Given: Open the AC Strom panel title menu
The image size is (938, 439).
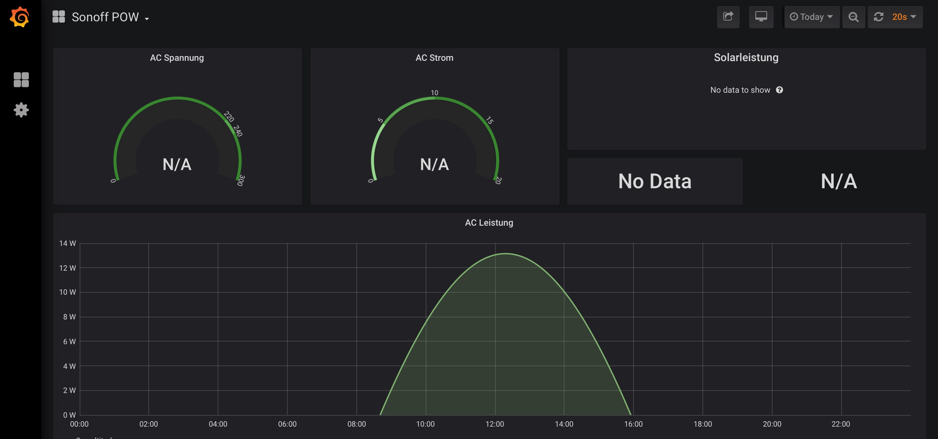Looking at the screenshot, I should tap(434, 58).
